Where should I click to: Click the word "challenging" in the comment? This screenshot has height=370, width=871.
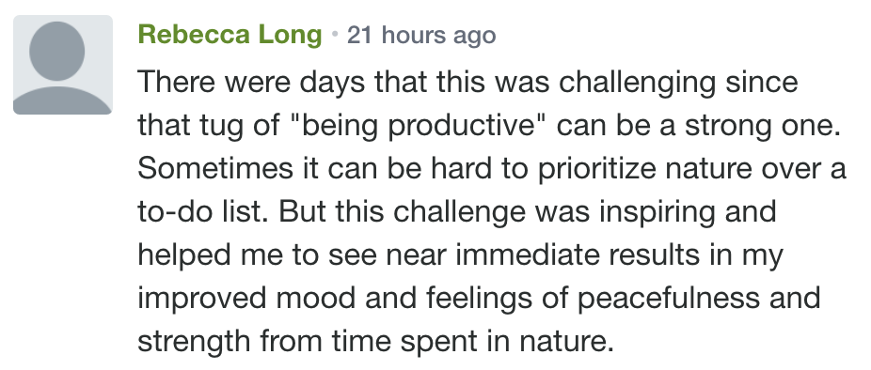tap(637, 83)
